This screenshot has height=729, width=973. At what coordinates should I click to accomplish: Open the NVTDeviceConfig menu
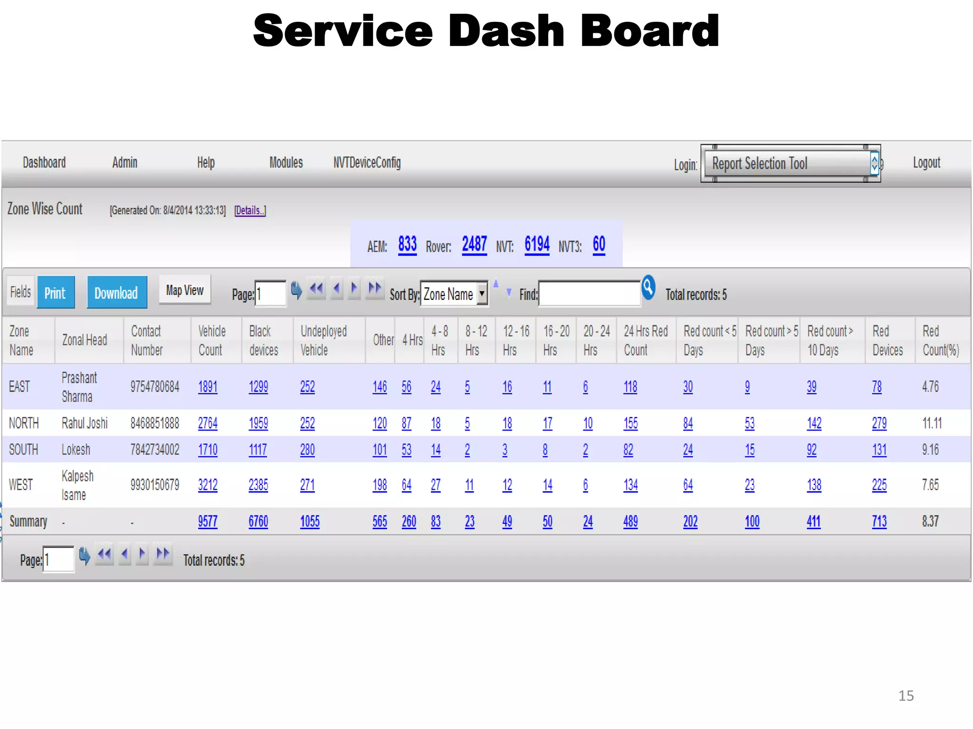coord(367,163)
